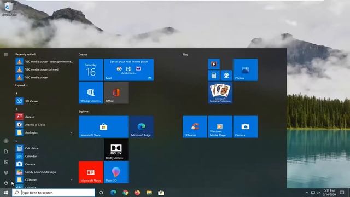The image size is (350, 197).
Task: Expand the CCleaner folder in app list
Action: click(x=44, y=180)
